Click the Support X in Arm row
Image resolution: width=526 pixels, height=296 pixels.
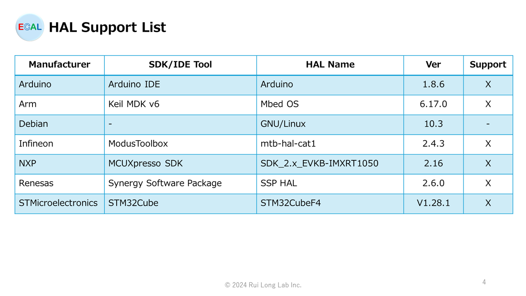coord(488,104)
